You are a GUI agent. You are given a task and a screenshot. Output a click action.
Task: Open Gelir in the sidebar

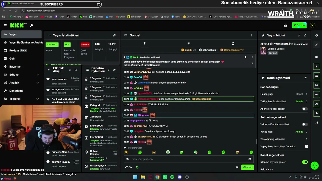pyautogui.click(x=21, y=59)
